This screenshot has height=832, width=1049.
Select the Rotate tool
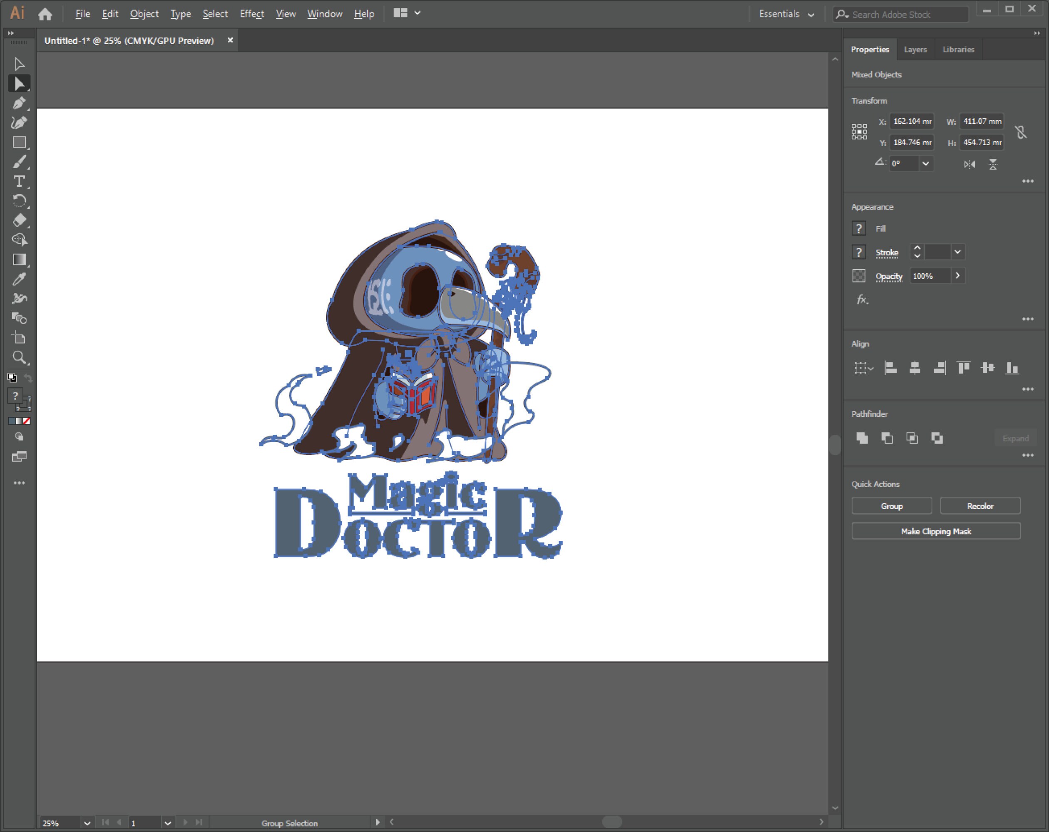[x=20, y=201]
